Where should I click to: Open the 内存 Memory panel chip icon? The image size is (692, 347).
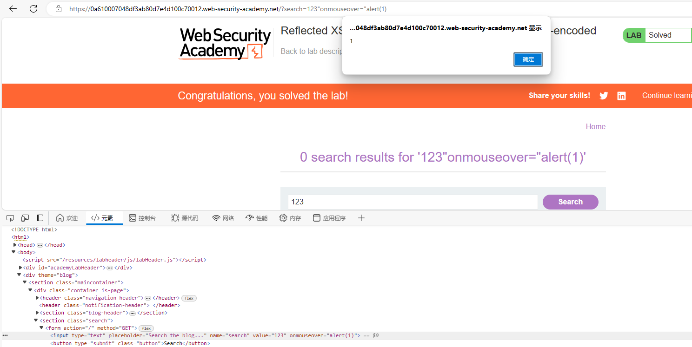(x=282, y=217)
